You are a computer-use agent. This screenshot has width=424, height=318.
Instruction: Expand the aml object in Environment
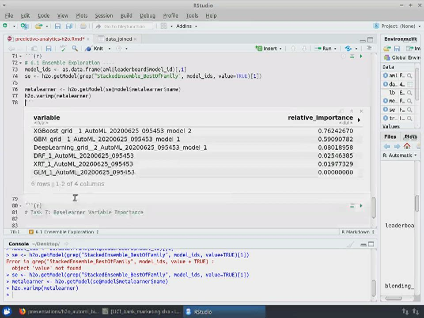[x=386, y=76]
